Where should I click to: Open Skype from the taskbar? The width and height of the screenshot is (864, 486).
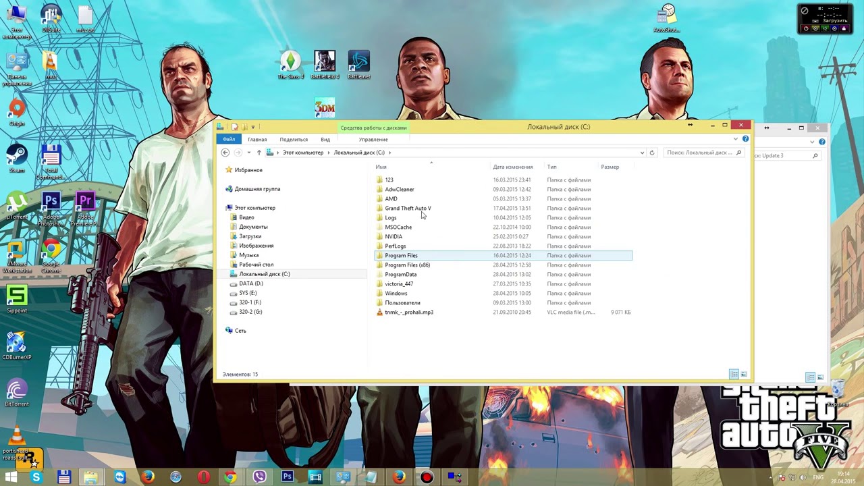(x=36, y=477)
